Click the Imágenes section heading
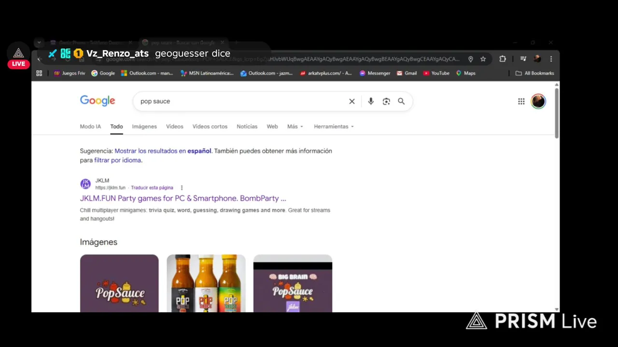Viewport: 618px width, 347px height. point(98,242)
